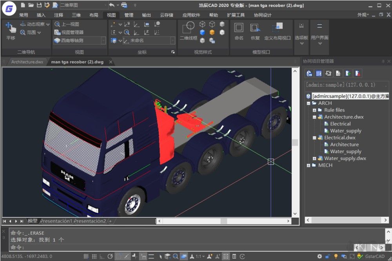Select Water_supply.dwx in the project tree

pyautogui.click(x=345, y=158)
